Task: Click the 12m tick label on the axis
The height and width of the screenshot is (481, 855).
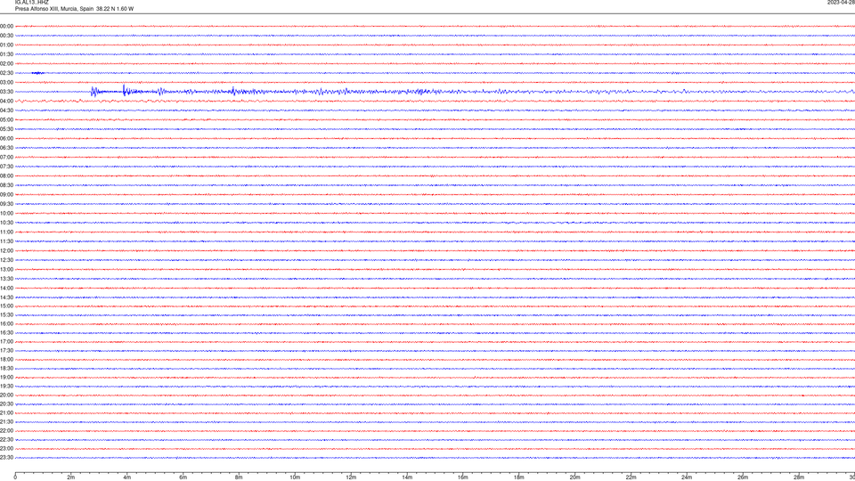Action: [x=351, y=477]
